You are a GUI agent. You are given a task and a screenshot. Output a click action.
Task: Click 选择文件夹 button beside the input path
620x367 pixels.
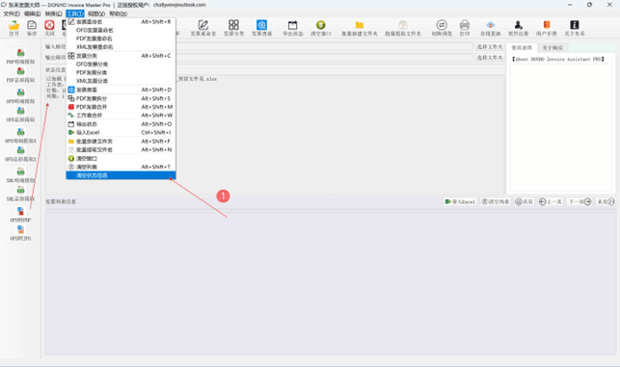tap(490, 46)
